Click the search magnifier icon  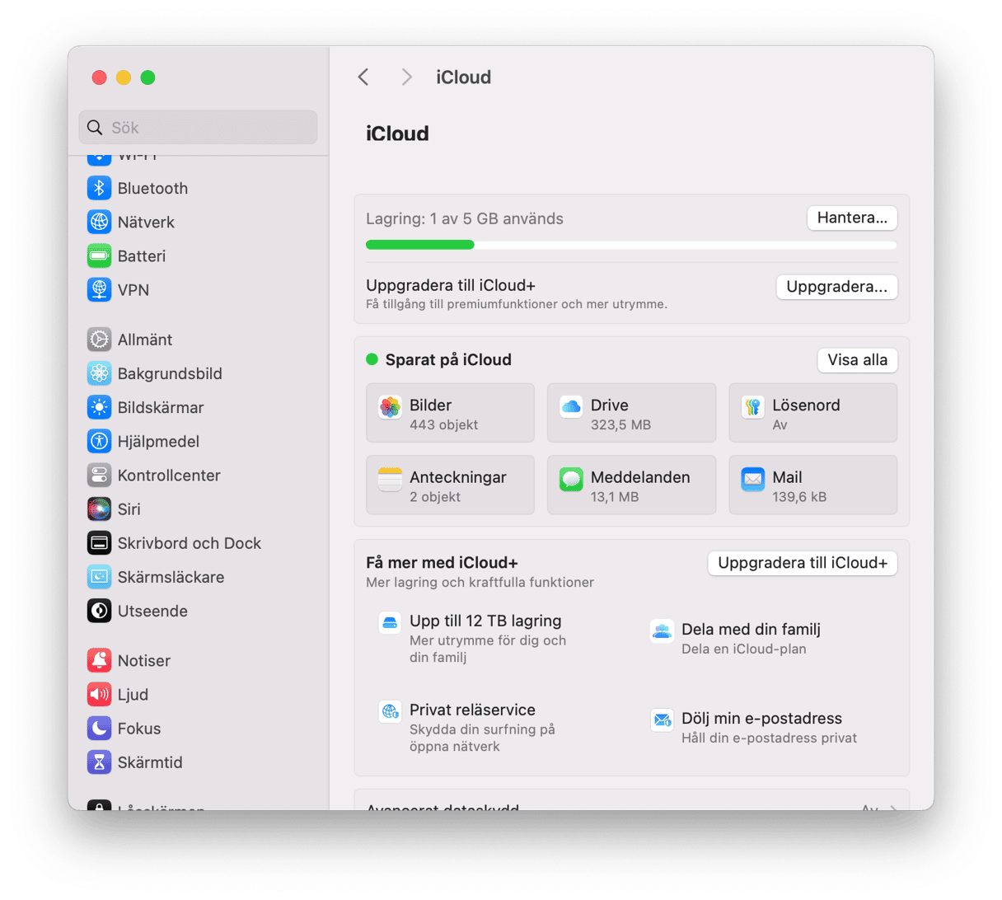(95, 128)
